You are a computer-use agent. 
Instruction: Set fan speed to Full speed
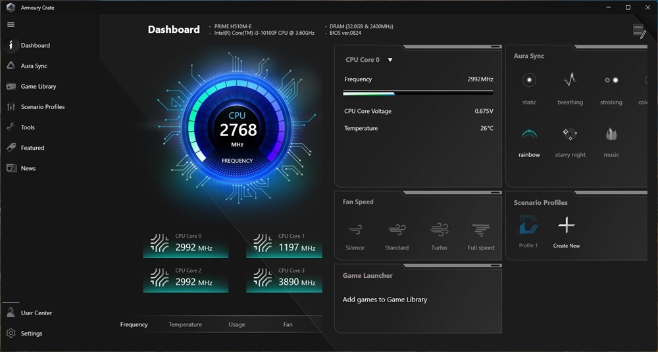coord(481,231)
